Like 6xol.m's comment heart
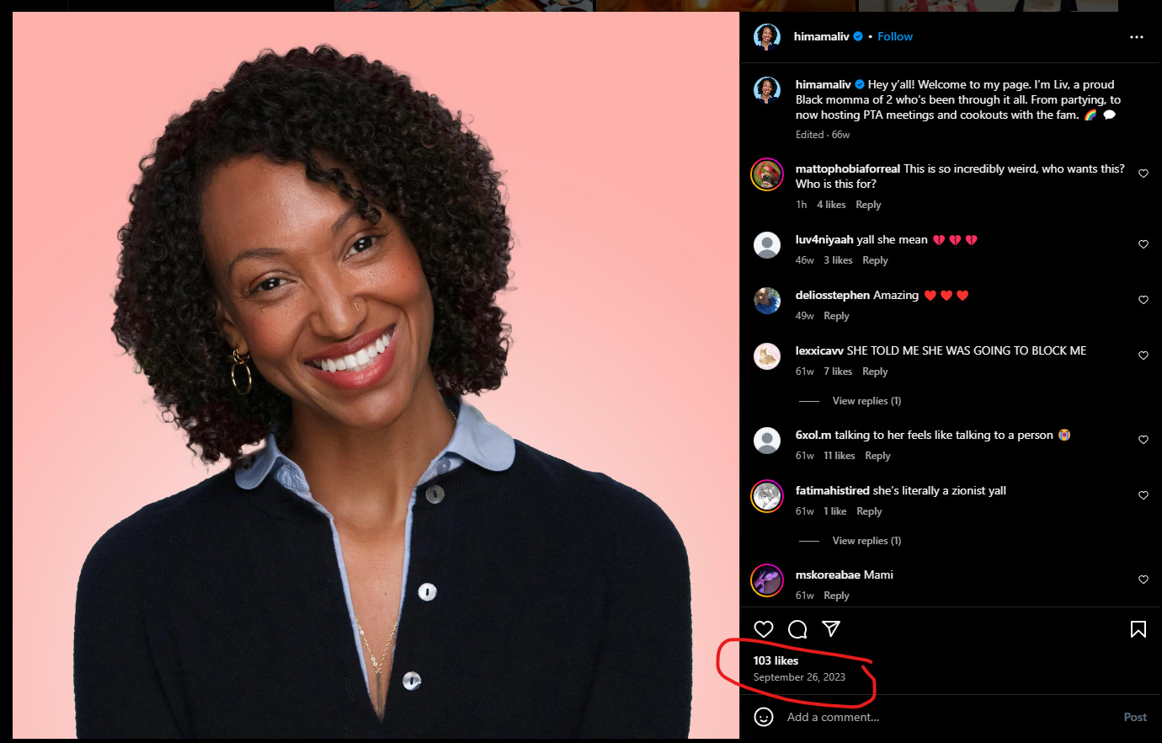1162x743 pixels. coord(1143,440)
